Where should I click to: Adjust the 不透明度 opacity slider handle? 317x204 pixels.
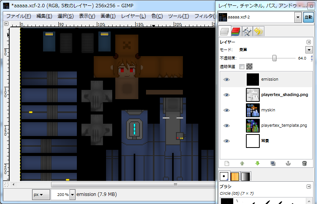coord(274,58)
